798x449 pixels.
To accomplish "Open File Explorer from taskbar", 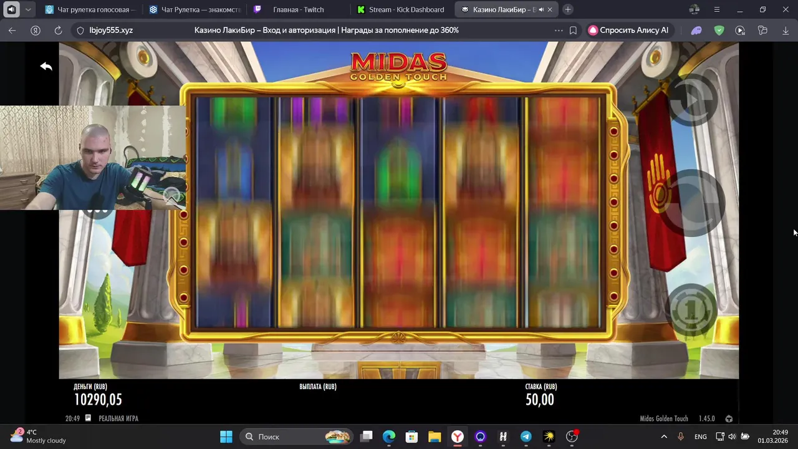I will (x=435, y=437).
